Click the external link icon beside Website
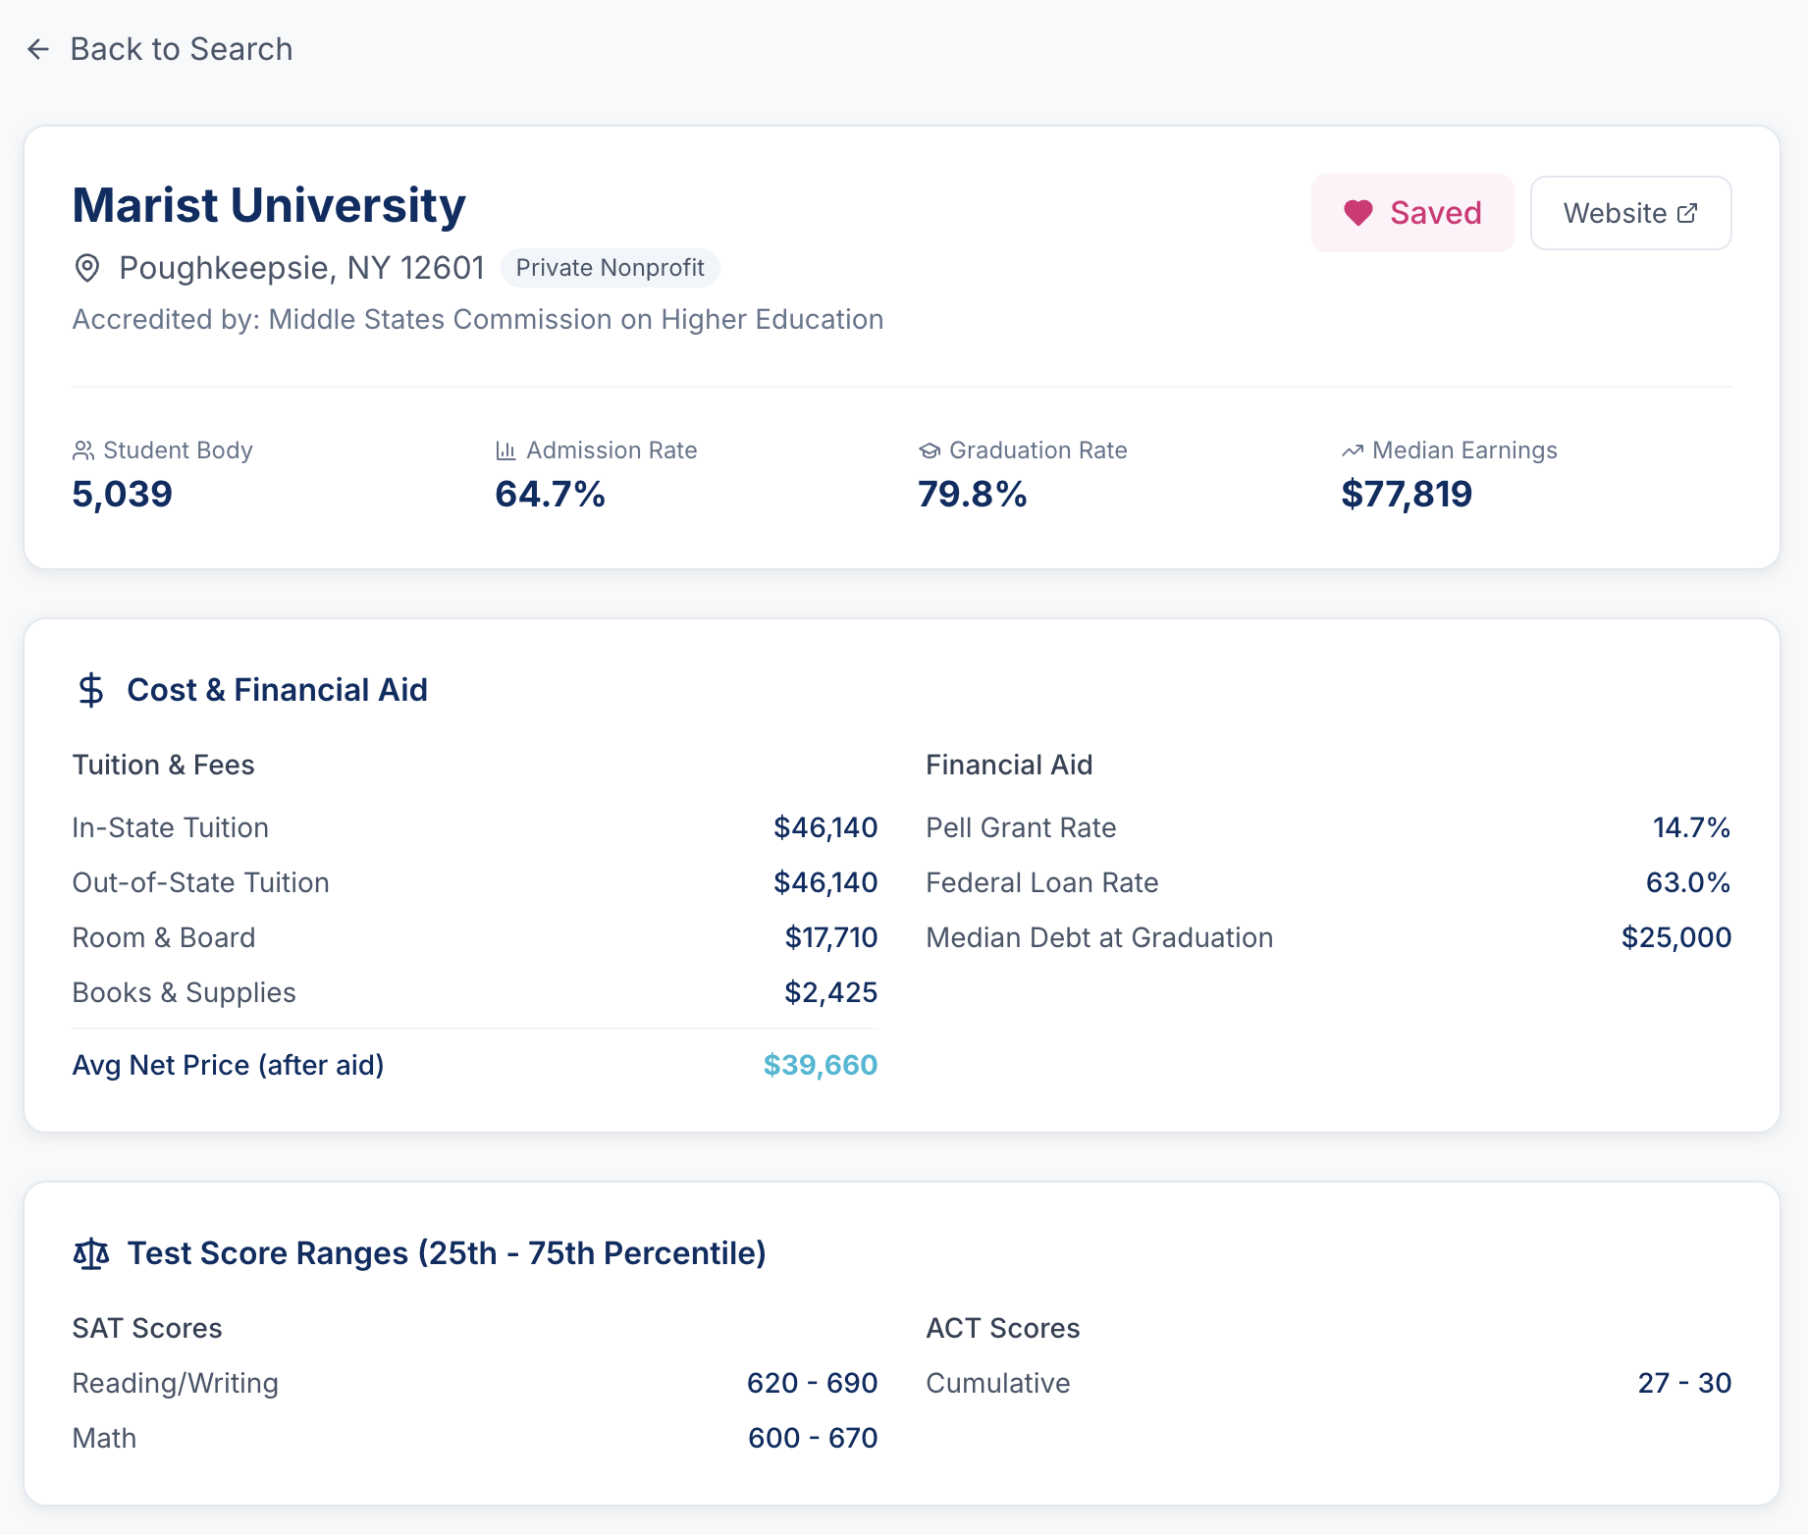1808x1535 pixels. (1688, 212)
